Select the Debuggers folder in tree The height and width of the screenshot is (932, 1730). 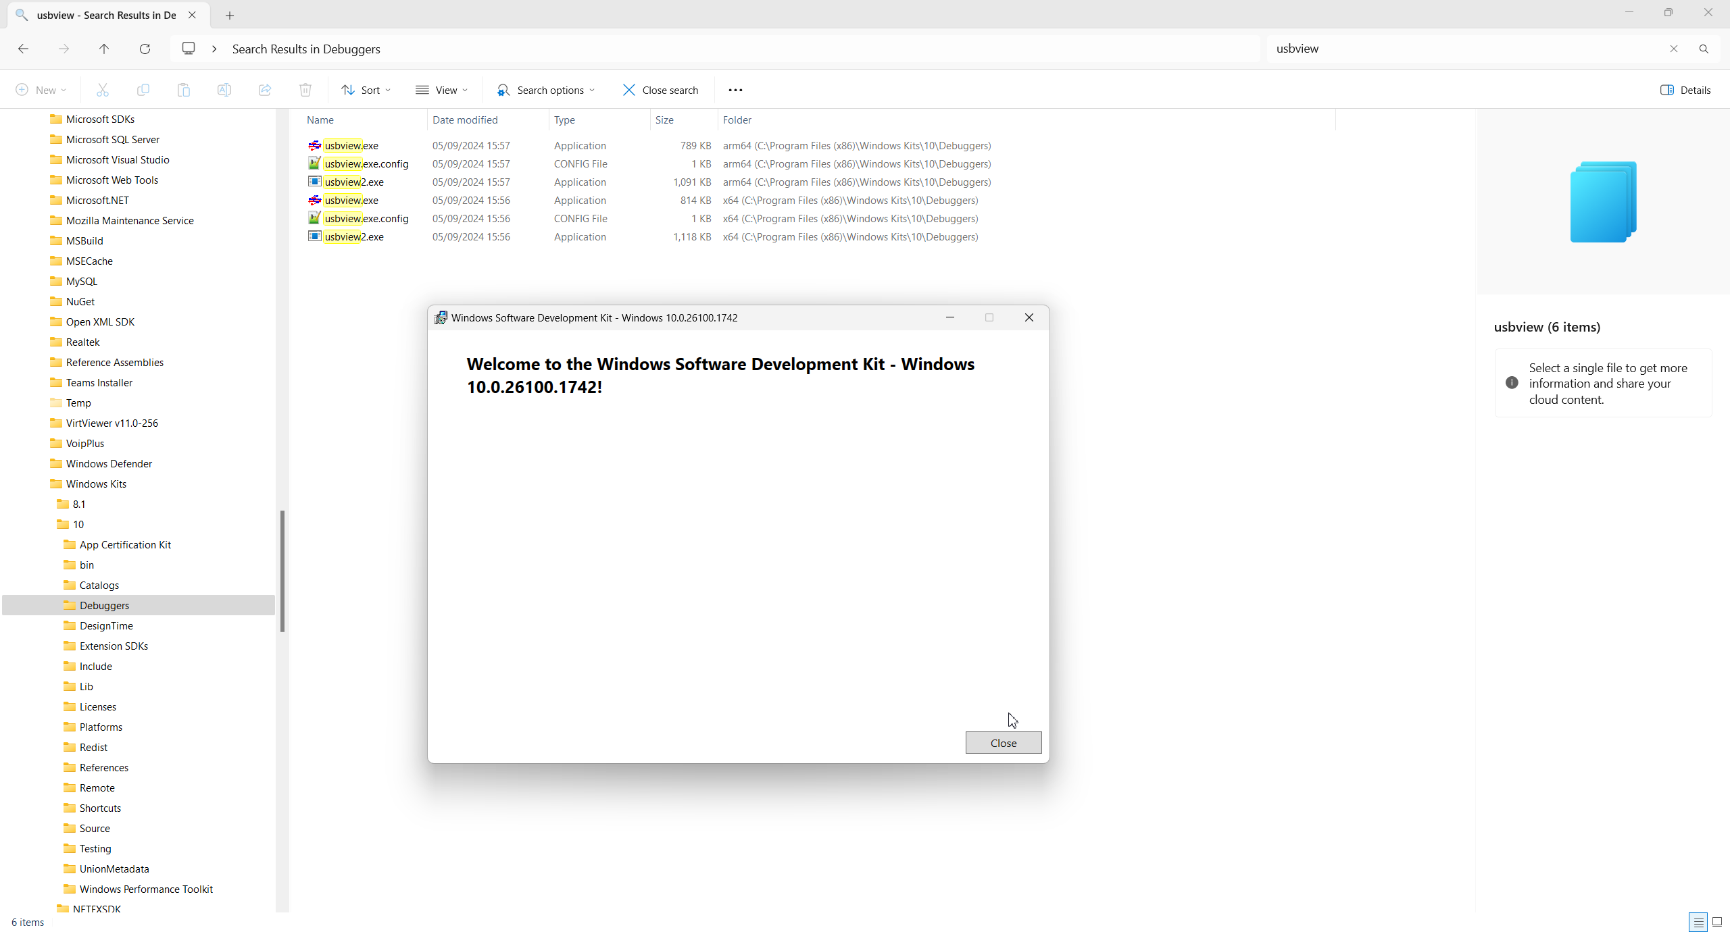tap(104, 605)
